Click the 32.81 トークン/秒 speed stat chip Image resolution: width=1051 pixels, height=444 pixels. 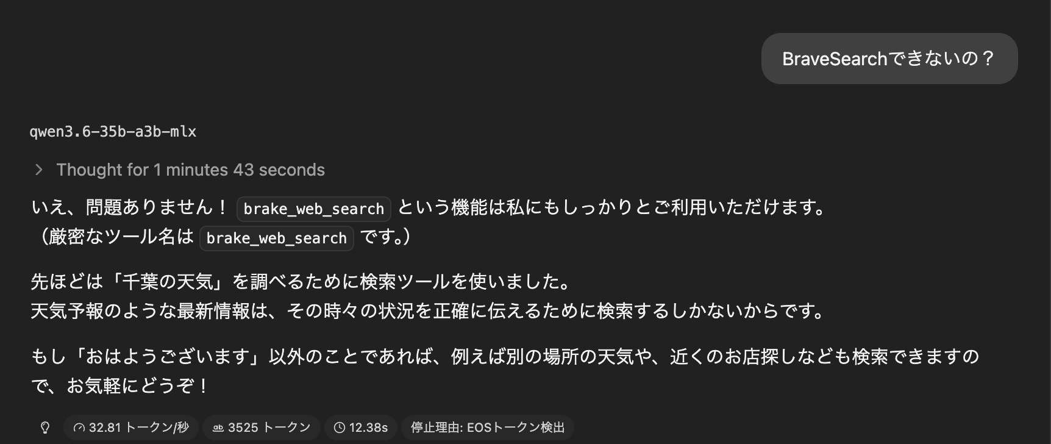(x=130, y=428)
